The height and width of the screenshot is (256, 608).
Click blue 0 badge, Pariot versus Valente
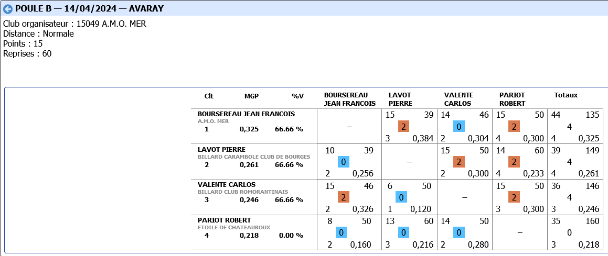click(x=458, y=232)
